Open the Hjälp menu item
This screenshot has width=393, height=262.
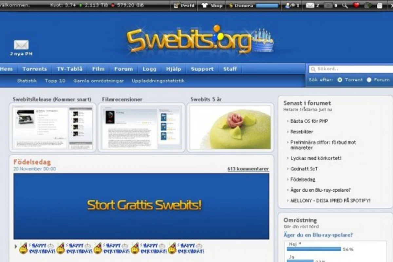point(174,69)
